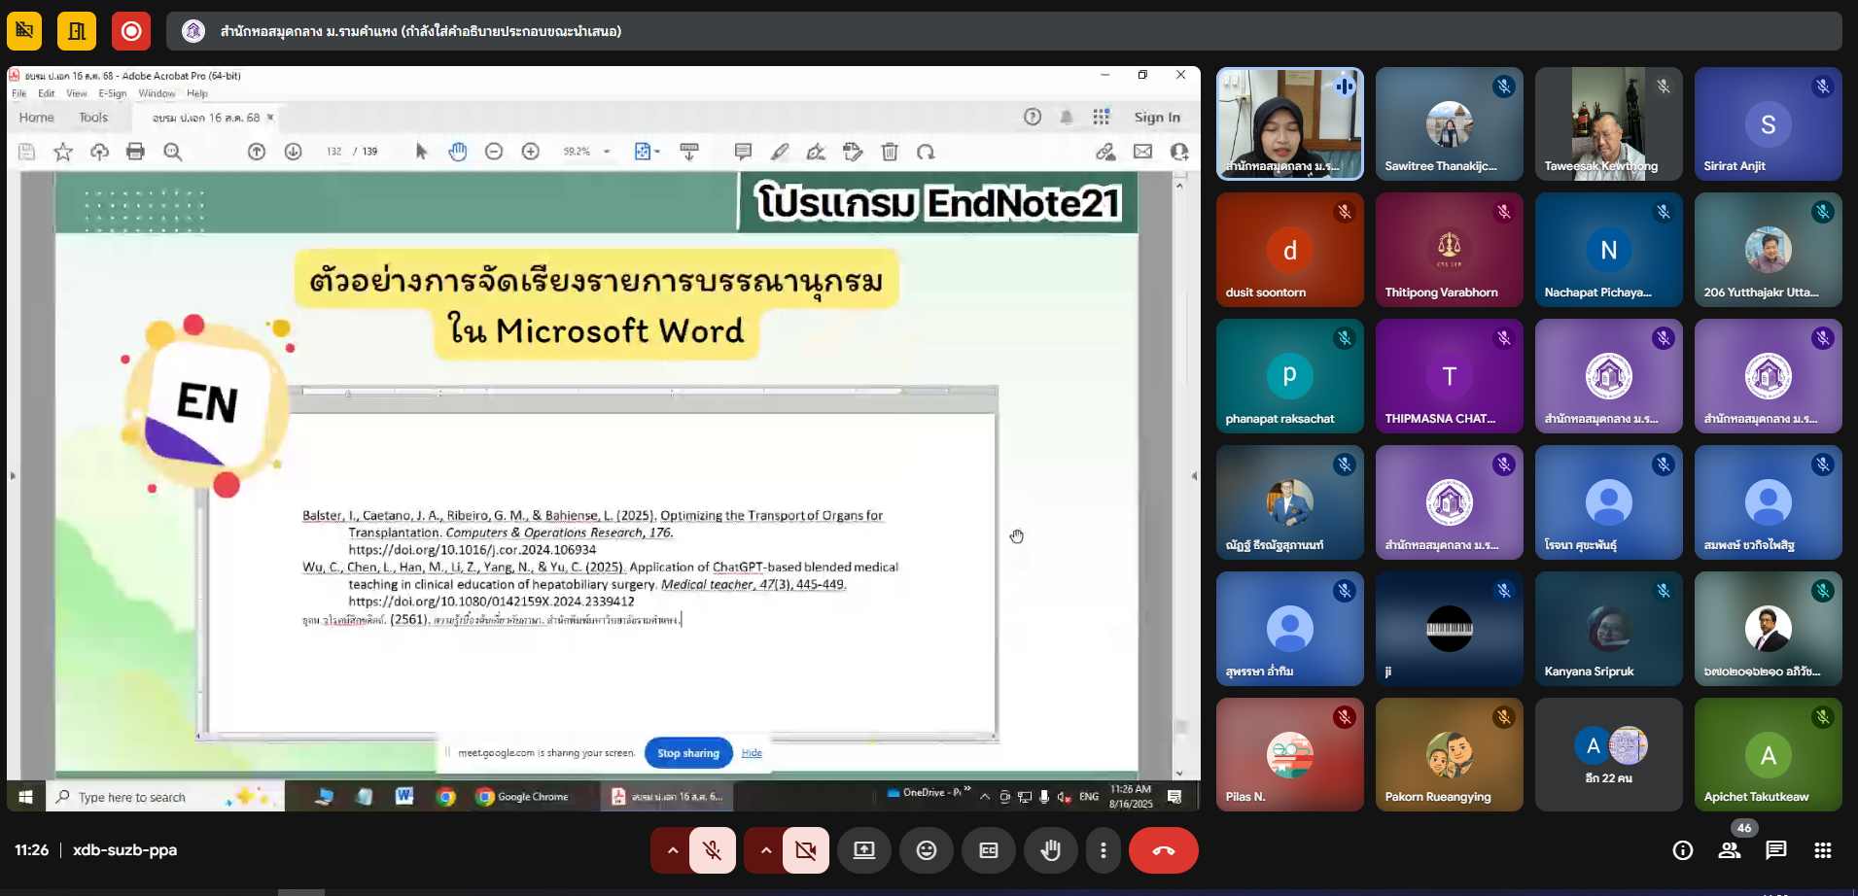Select the Hand pan tool in Acrobat
This screenshot has height=896, width=1858.
pyautogui.click(x=458, y=152)
